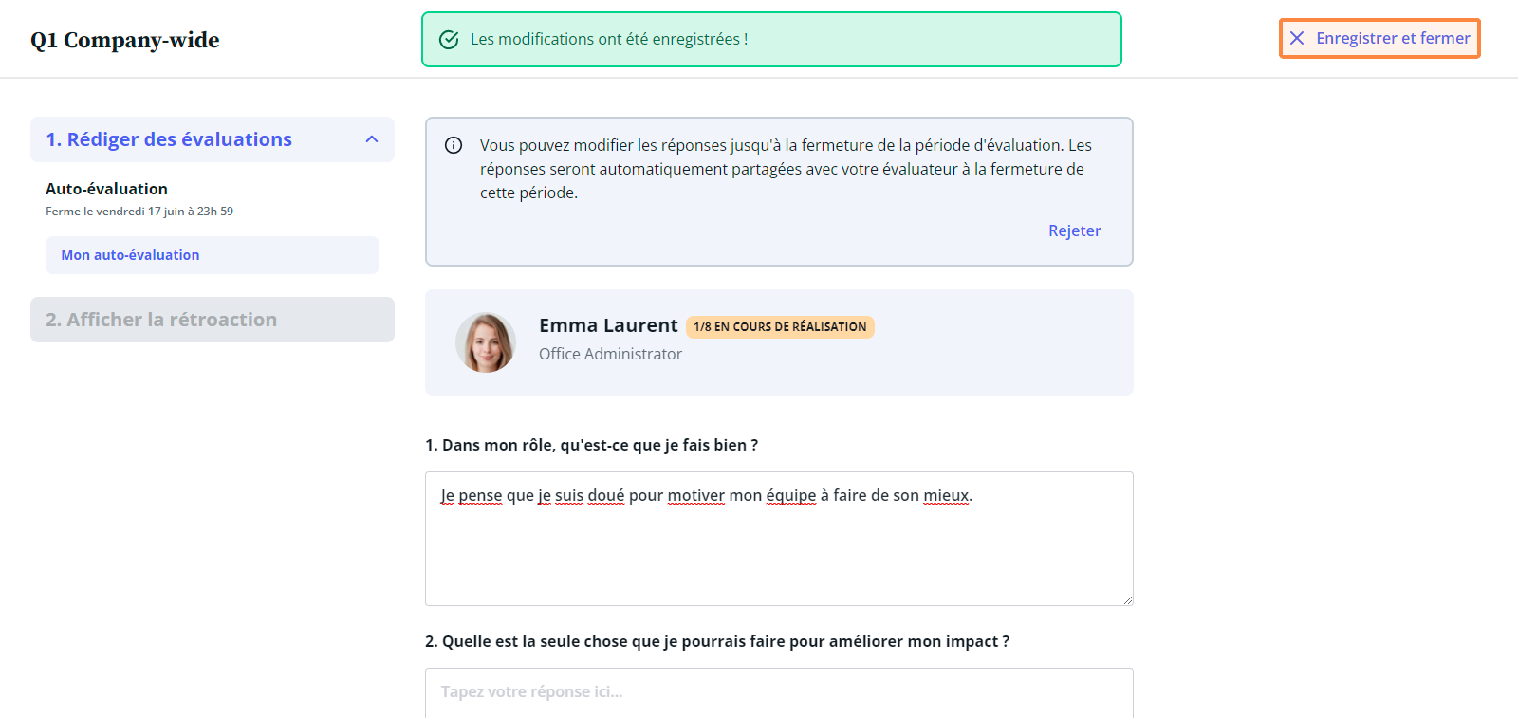
Task: Click the Les modifications ont été enregistrées message
Action: [x=609, y=39]
